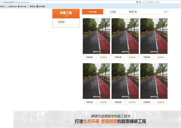Image resolution: width=181 pixels, height=128 pixels.
Task: Switch to the 休闲广场 tab
Action: [132, 12]
